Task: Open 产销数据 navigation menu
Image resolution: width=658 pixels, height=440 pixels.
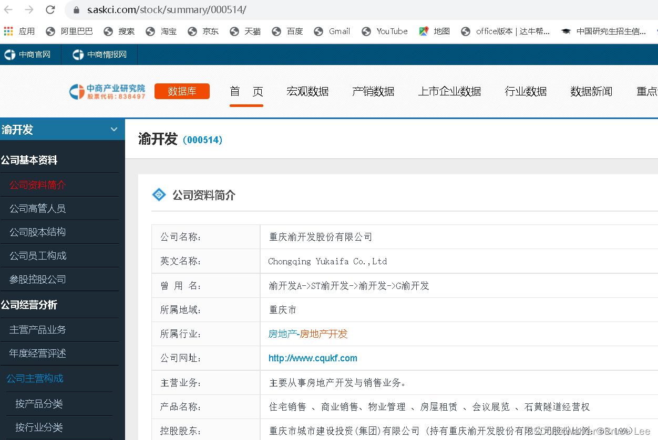Action: pyautogui.click(x=373, y=92)
